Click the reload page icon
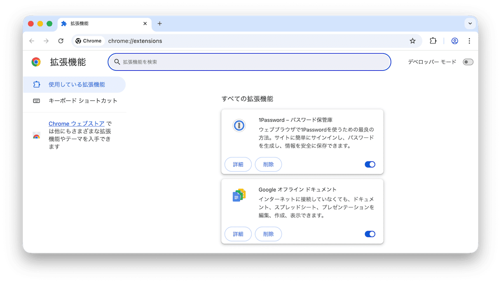501x283 pixels. point(61,41)
